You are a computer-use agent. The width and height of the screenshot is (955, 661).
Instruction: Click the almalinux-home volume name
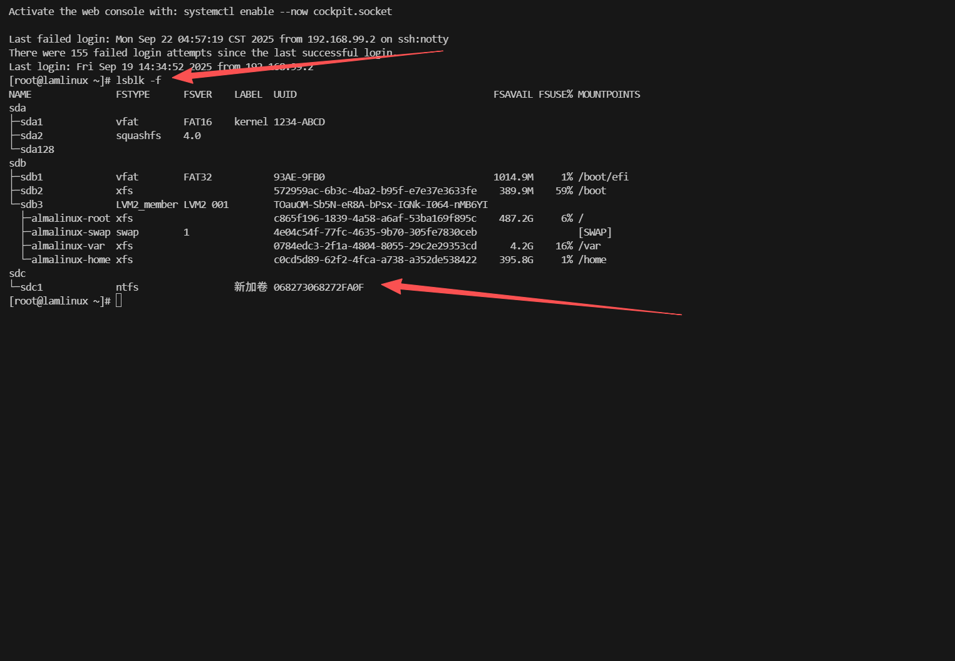[70, 260]
